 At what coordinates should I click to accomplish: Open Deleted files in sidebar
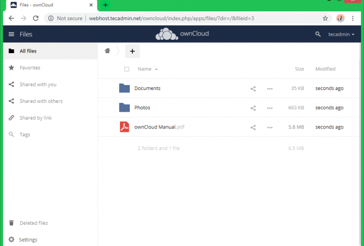[x=33, y=223]
